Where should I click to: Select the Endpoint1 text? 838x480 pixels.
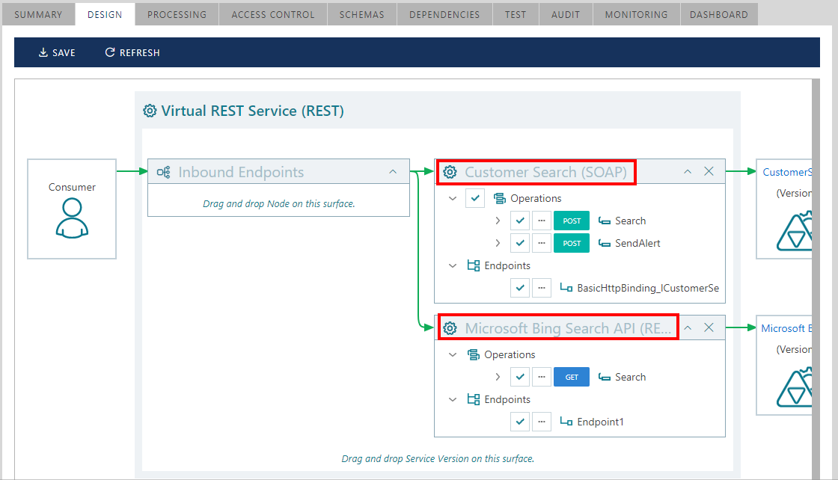600,422
